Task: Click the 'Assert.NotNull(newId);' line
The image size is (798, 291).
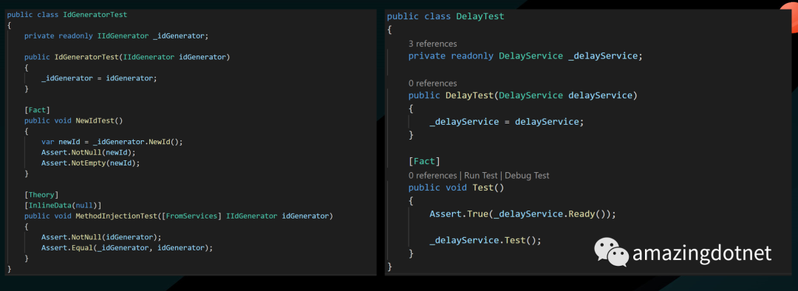Action: pyautogui.click(x=89, y=152)
